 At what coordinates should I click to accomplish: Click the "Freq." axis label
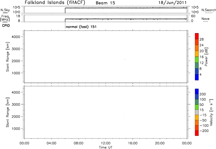[x=5, y=16]
